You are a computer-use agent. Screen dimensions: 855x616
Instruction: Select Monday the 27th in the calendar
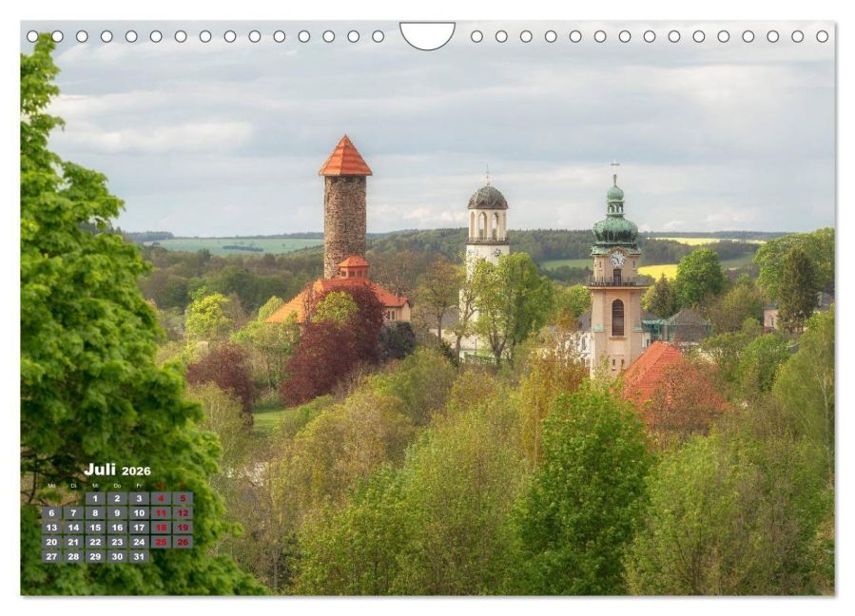pyautogui.click(x=51, y=556)
